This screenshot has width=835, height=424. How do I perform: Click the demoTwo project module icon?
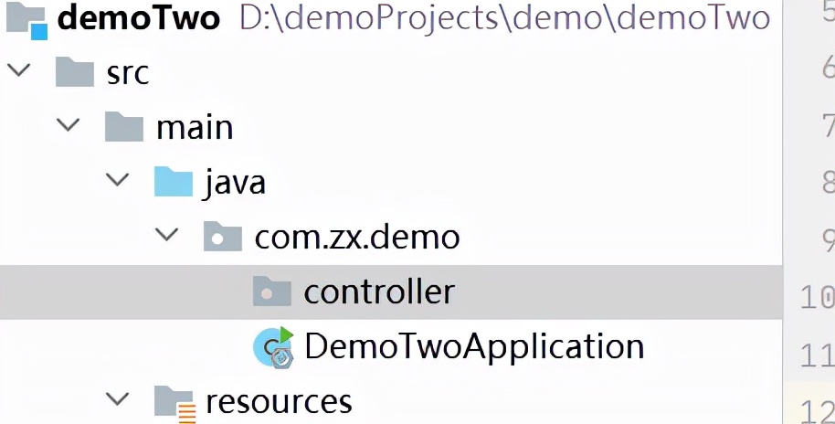tap(26, 20)
